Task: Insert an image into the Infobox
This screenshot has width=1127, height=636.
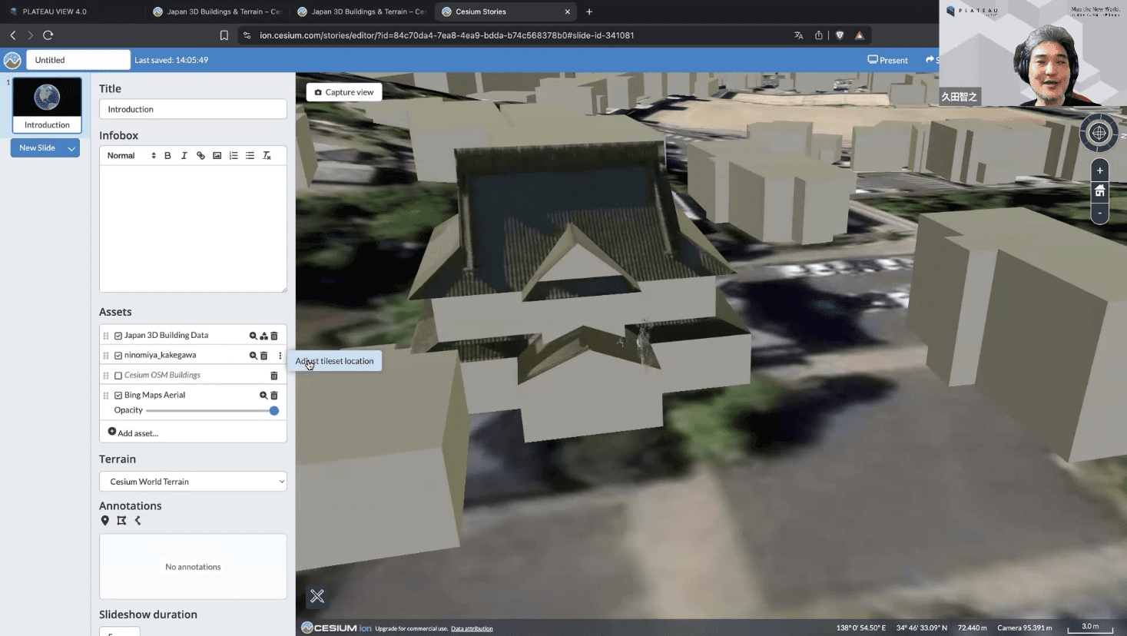Action: [x=217, y=156]
